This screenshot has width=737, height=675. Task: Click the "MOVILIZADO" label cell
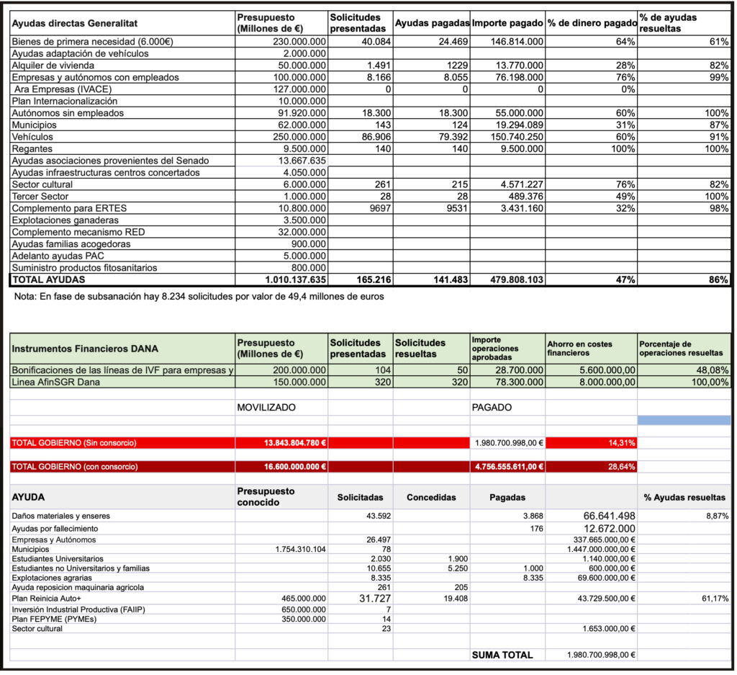[x=266, y=407]
